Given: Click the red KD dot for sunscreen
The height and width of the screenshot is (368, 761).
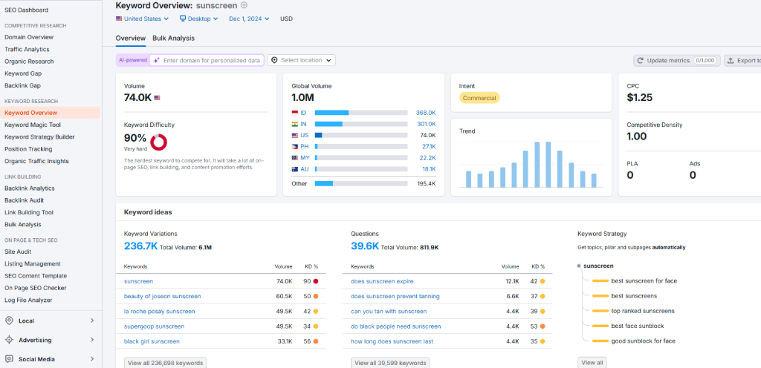Looking at the screenshot, I should [x=316, y=281].
